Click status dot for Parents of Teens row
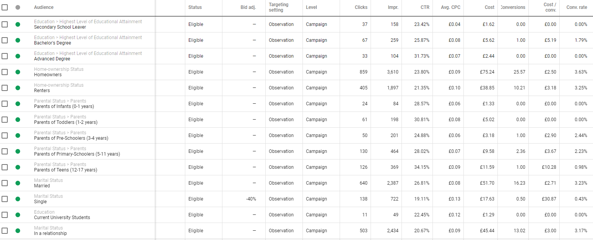The height and width of the screenshot is (240, 593). click(x=18, y=167)
